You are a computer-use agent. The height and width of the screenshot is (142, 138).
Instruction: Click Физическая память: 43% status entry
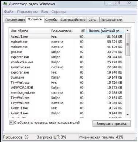click(x=101, y=137)
